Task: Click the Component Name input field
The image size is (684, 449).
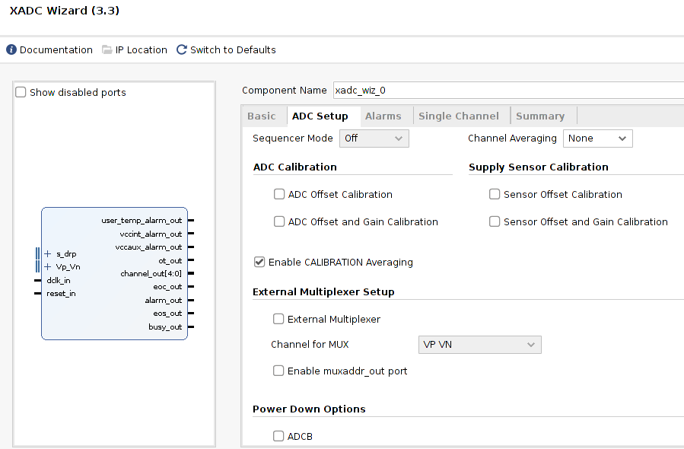Action: coord(508,91)
